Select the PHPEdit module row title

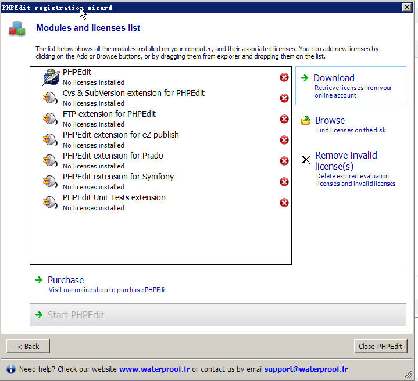tap(77, 72)
